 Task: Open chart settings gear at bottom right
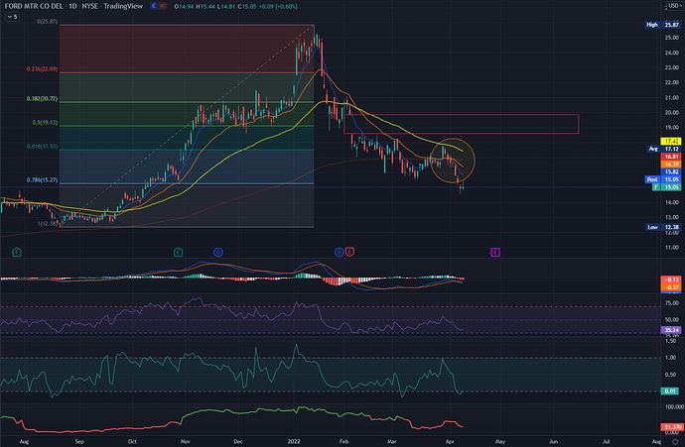coord(675,441)
